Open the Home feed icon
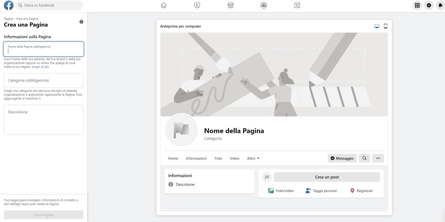The width and height of the screenshot is (445, 222). click(x=164, y=5)
